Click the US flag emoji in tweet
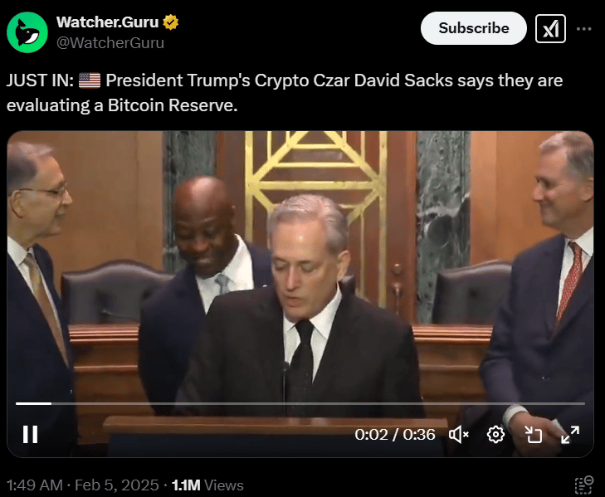 90,80
